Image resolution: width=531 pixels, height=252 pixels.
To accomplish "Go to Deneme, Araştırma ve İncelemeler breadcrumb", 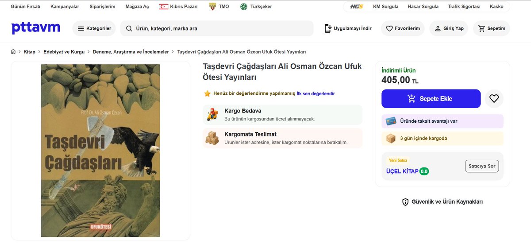I will (x=131, y=52).
